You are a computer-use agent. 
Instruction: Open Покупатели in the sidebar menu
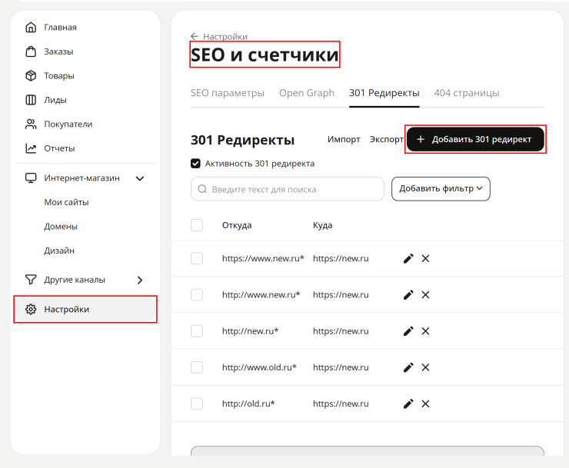(68, 124)
